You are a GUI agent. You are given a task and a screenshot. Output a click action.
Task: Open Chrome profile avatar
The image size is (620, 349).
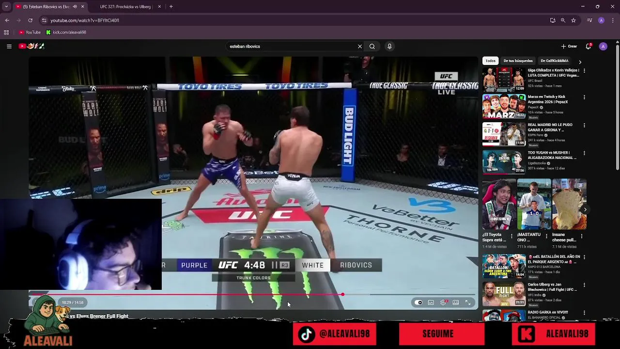(x=601, y=20)
